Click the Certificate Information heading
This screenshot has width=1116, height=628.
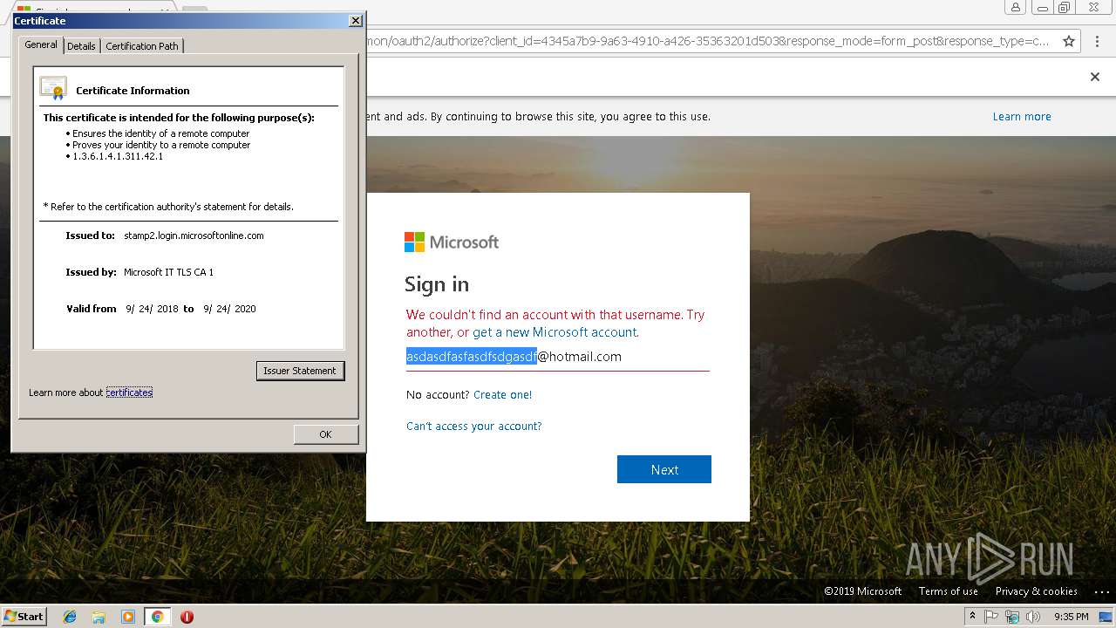tap(133, 91)
